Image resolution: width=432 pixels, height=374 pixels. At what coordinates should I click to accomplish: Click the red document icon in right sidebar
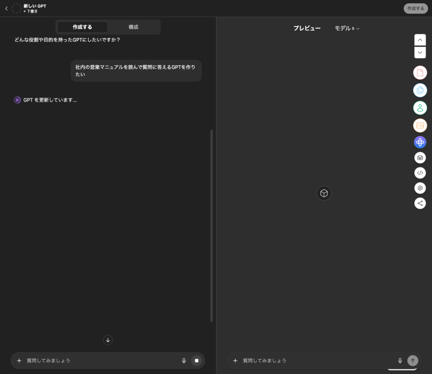[x=420, y=73]
